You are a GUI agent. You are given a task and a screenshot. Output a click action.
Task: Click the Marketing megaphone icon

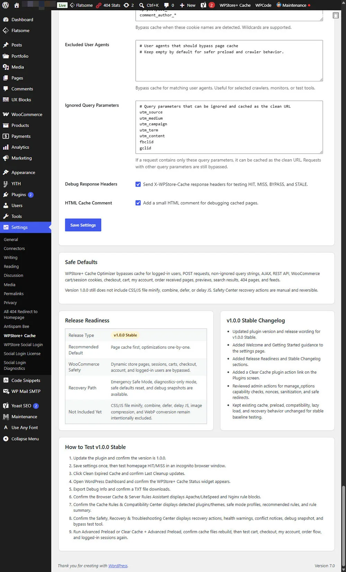6,158
